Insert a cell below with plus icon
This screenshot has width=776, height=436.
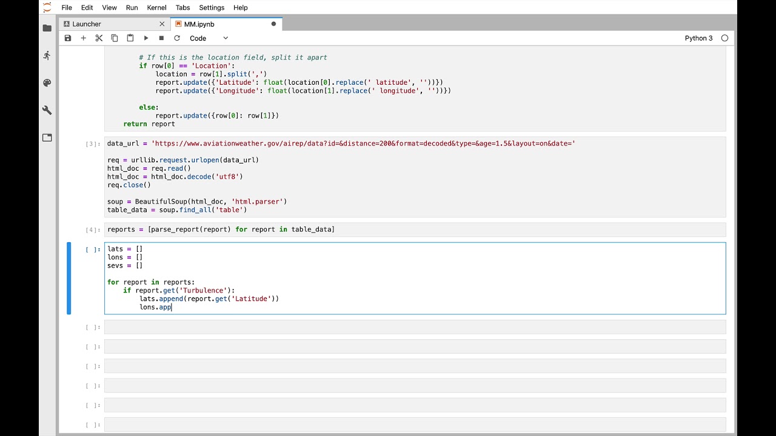(84, 38)
